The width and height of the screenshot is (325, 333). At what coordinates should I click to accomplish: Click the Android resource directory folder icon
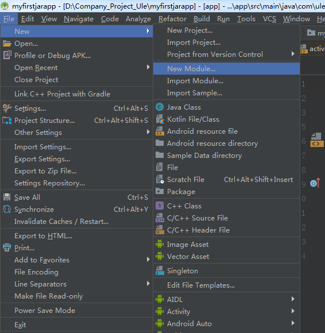(x=160, y=143)
